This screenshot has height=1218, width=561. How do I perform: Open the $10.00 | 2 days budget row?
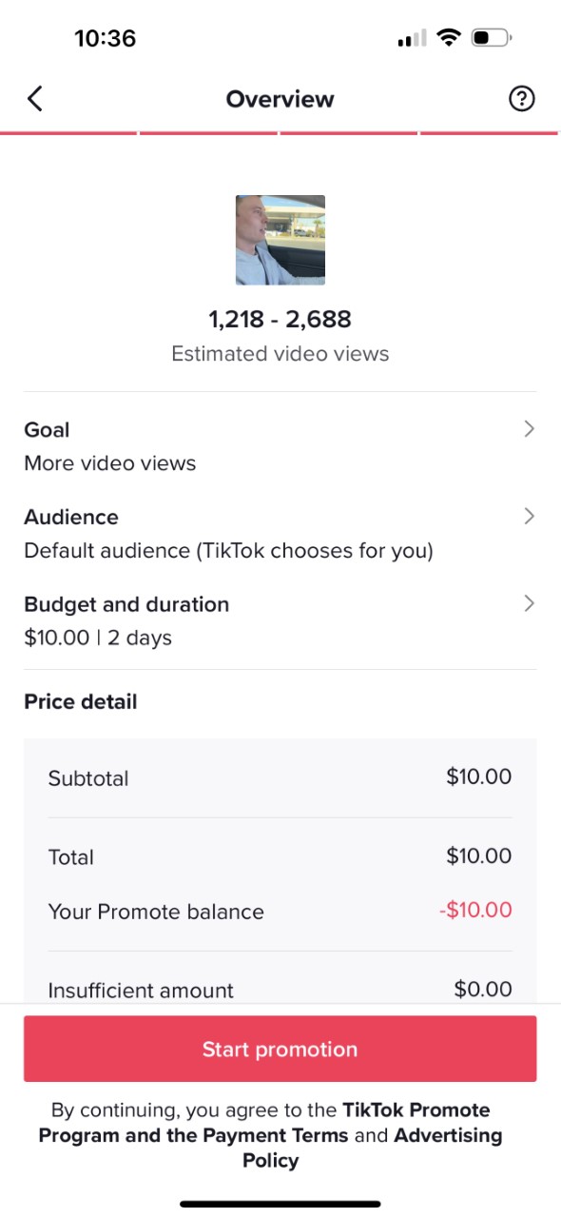coord(280,620)
